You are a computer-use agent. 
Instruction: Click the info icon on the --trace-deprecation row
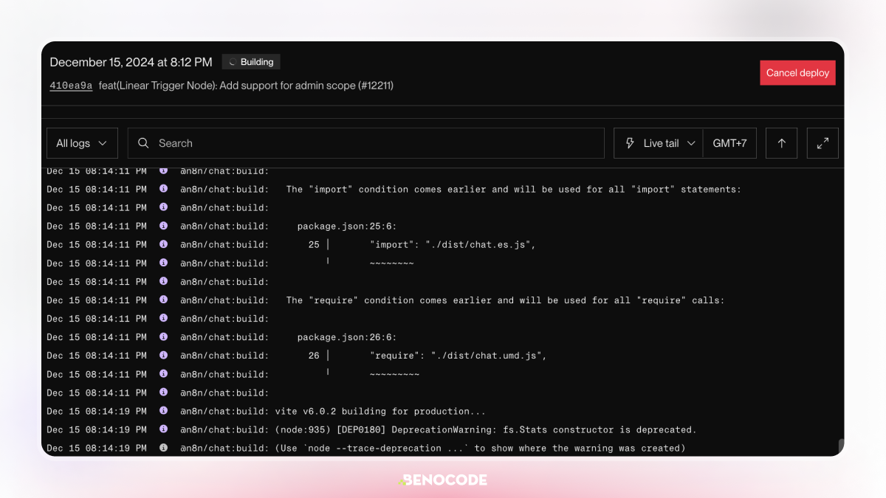163,447
